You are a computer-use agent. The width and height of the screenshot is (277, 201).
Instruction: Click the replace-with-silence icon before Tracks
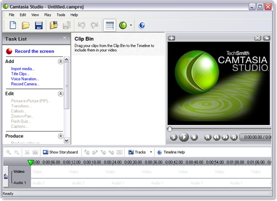[x=119, y=152]
